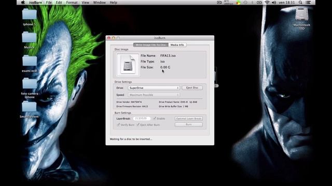Screen dimensions: 332x186
Task: Toggle the Verify Burn checkbox
Action: [118, 125]
